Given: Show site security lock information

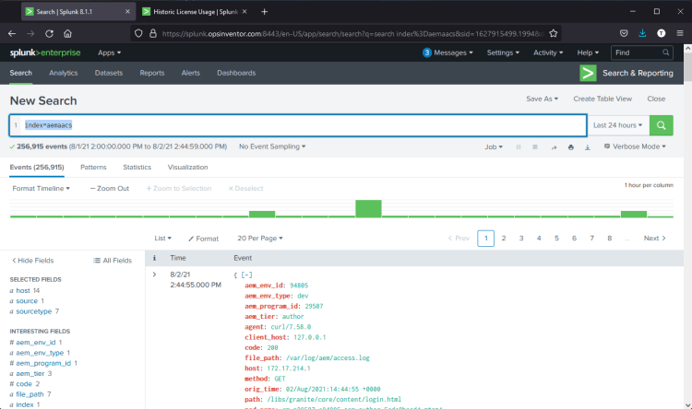Looking at the screenshot, I should (153, 33).
